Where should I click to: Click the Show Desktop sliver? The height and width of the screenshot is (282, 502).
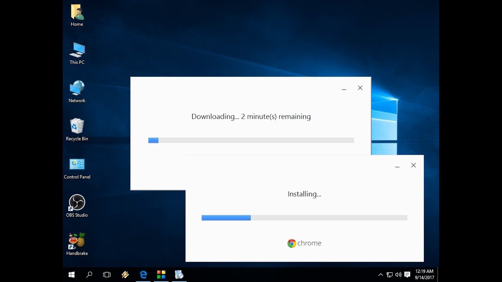click(x=438, y=275)
